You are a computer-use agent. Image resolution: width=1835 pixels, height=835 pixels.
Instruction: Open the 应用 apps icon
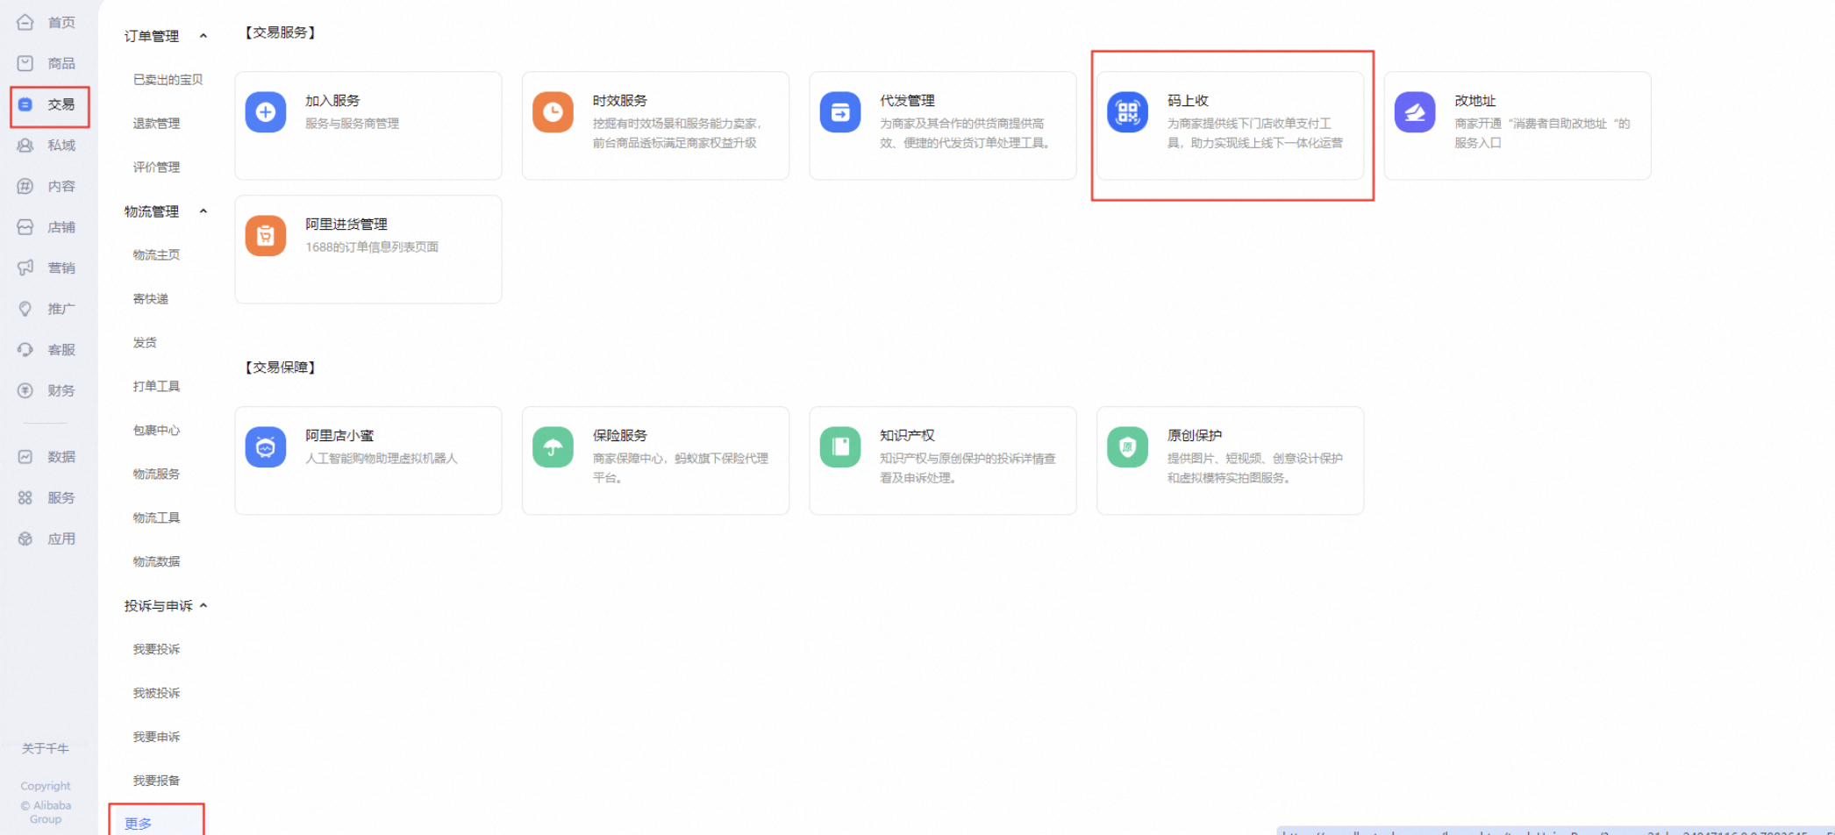click(x=25, y=538)
